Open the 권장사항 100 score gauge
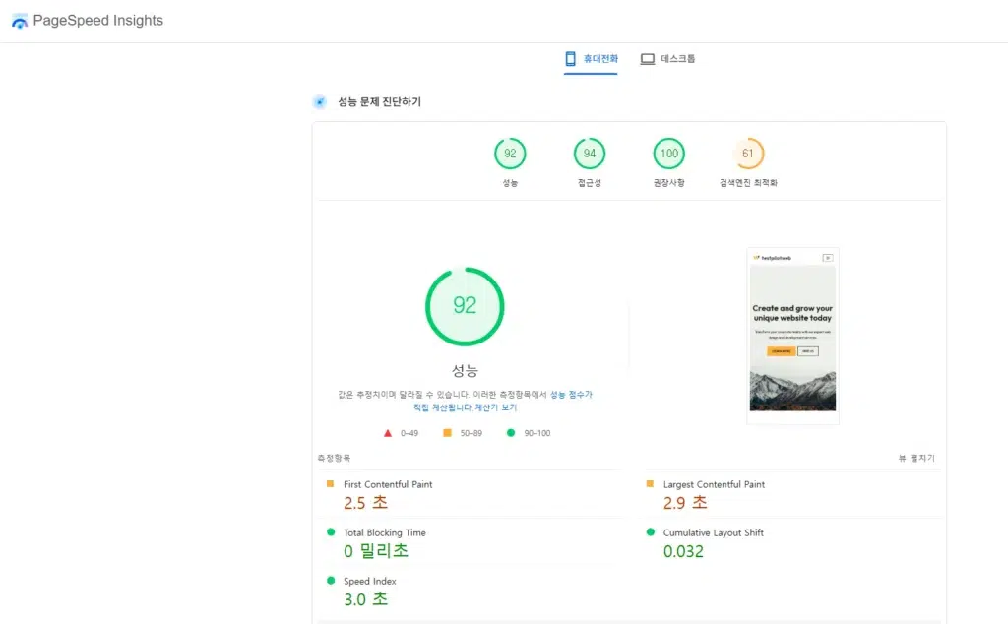Image resolution: width=1008 pixels, height=624 pixels. [668, 154]
